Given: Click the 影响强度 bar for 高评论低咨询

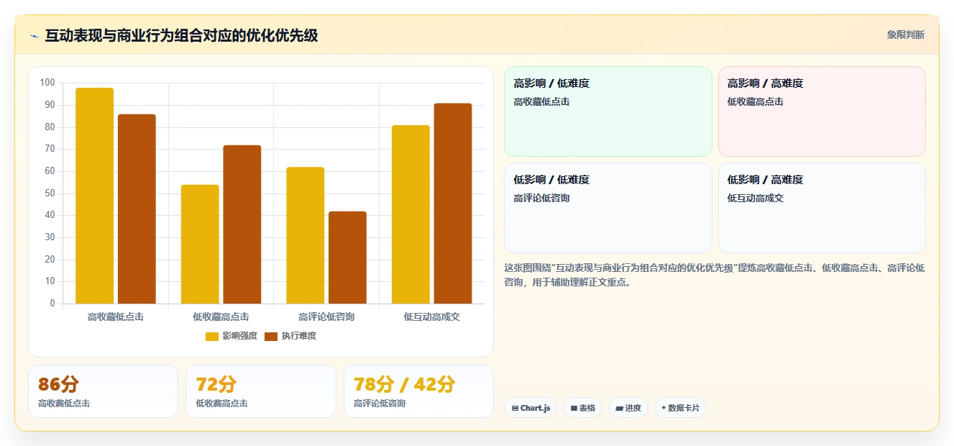Looking at the screenshot, I should click(306, 235).
